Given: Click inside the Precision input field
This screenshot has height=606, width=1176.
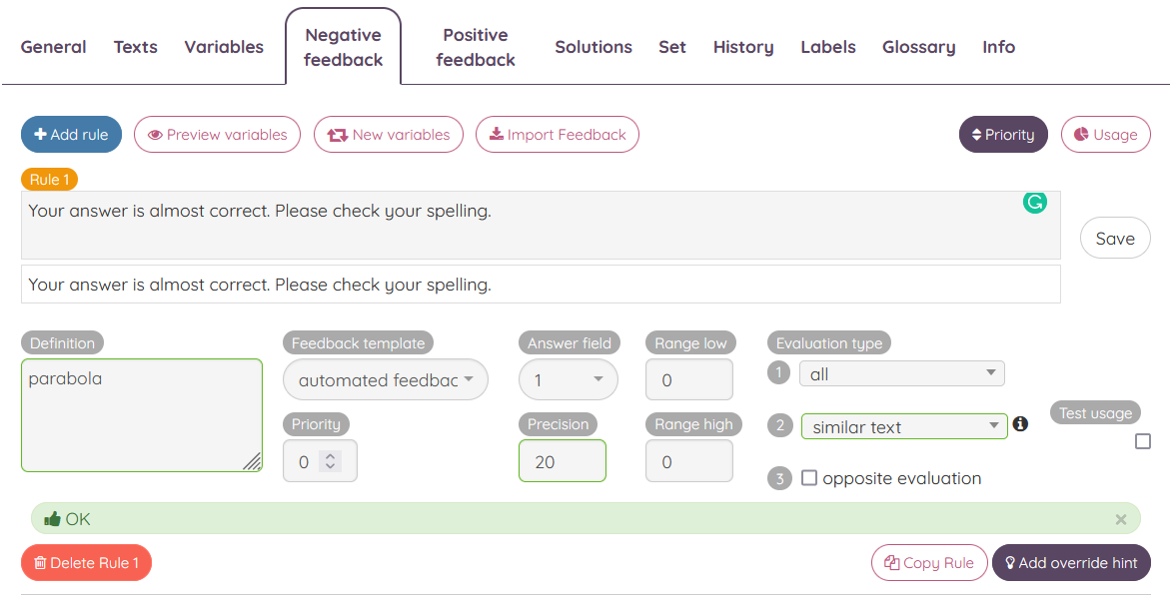Looking at the screenshot, I should click(562, 460).
